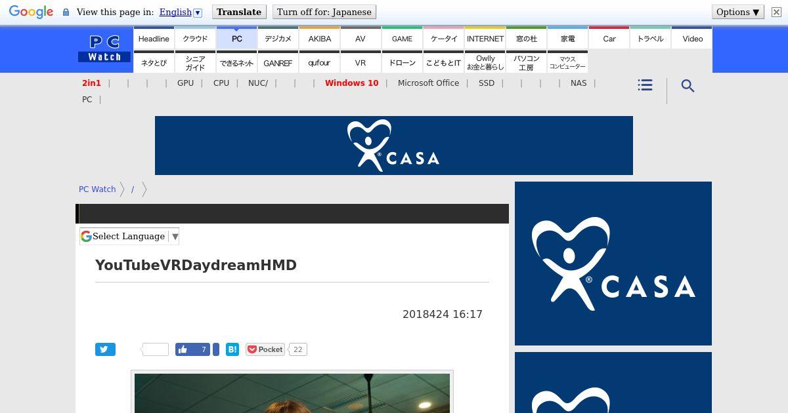This screenshot has height=413, width=788.
Task: Open the site search magnifier icon
Action: pos(688,86)
